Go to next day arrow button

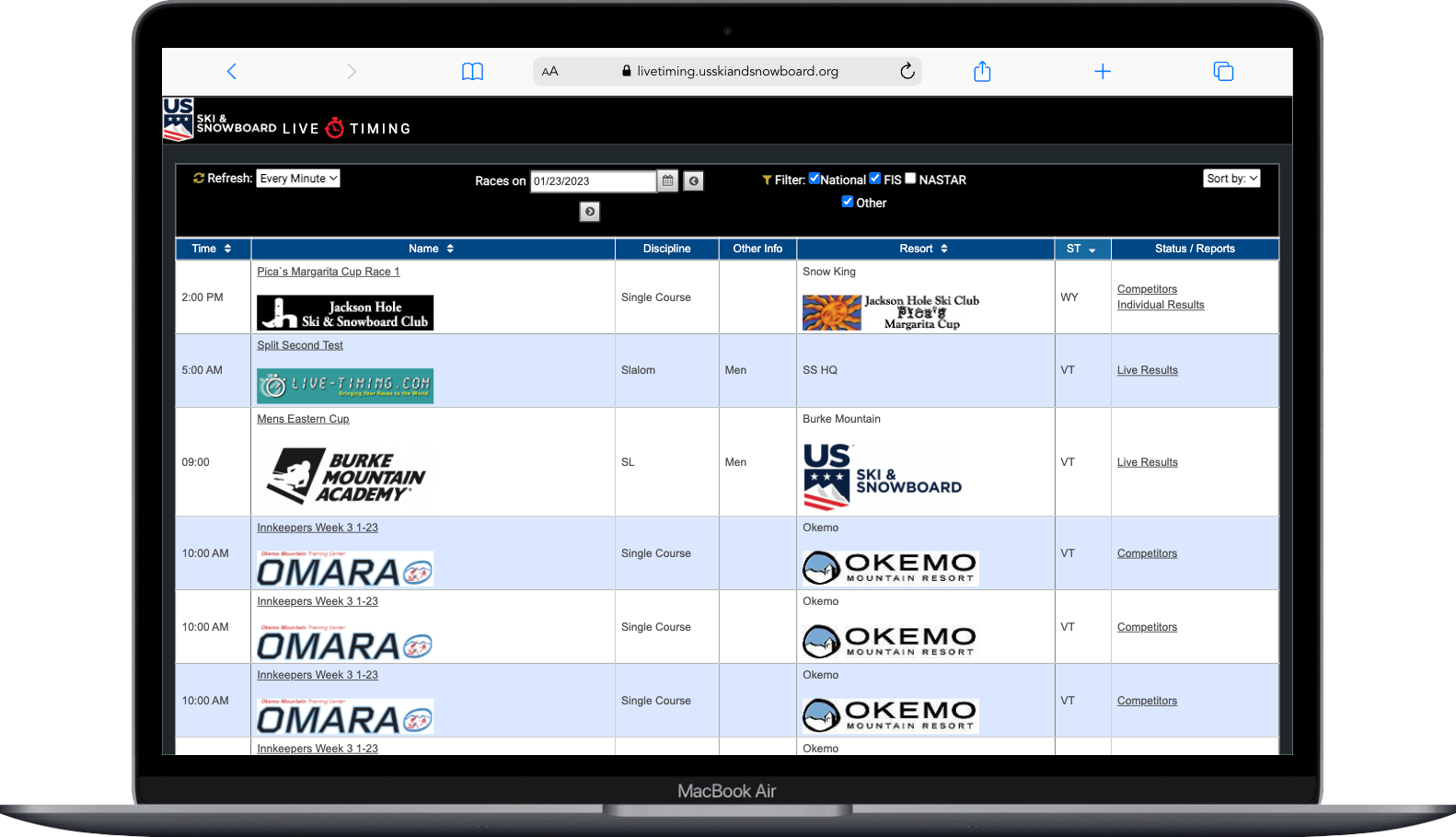[x=590, y=212]
